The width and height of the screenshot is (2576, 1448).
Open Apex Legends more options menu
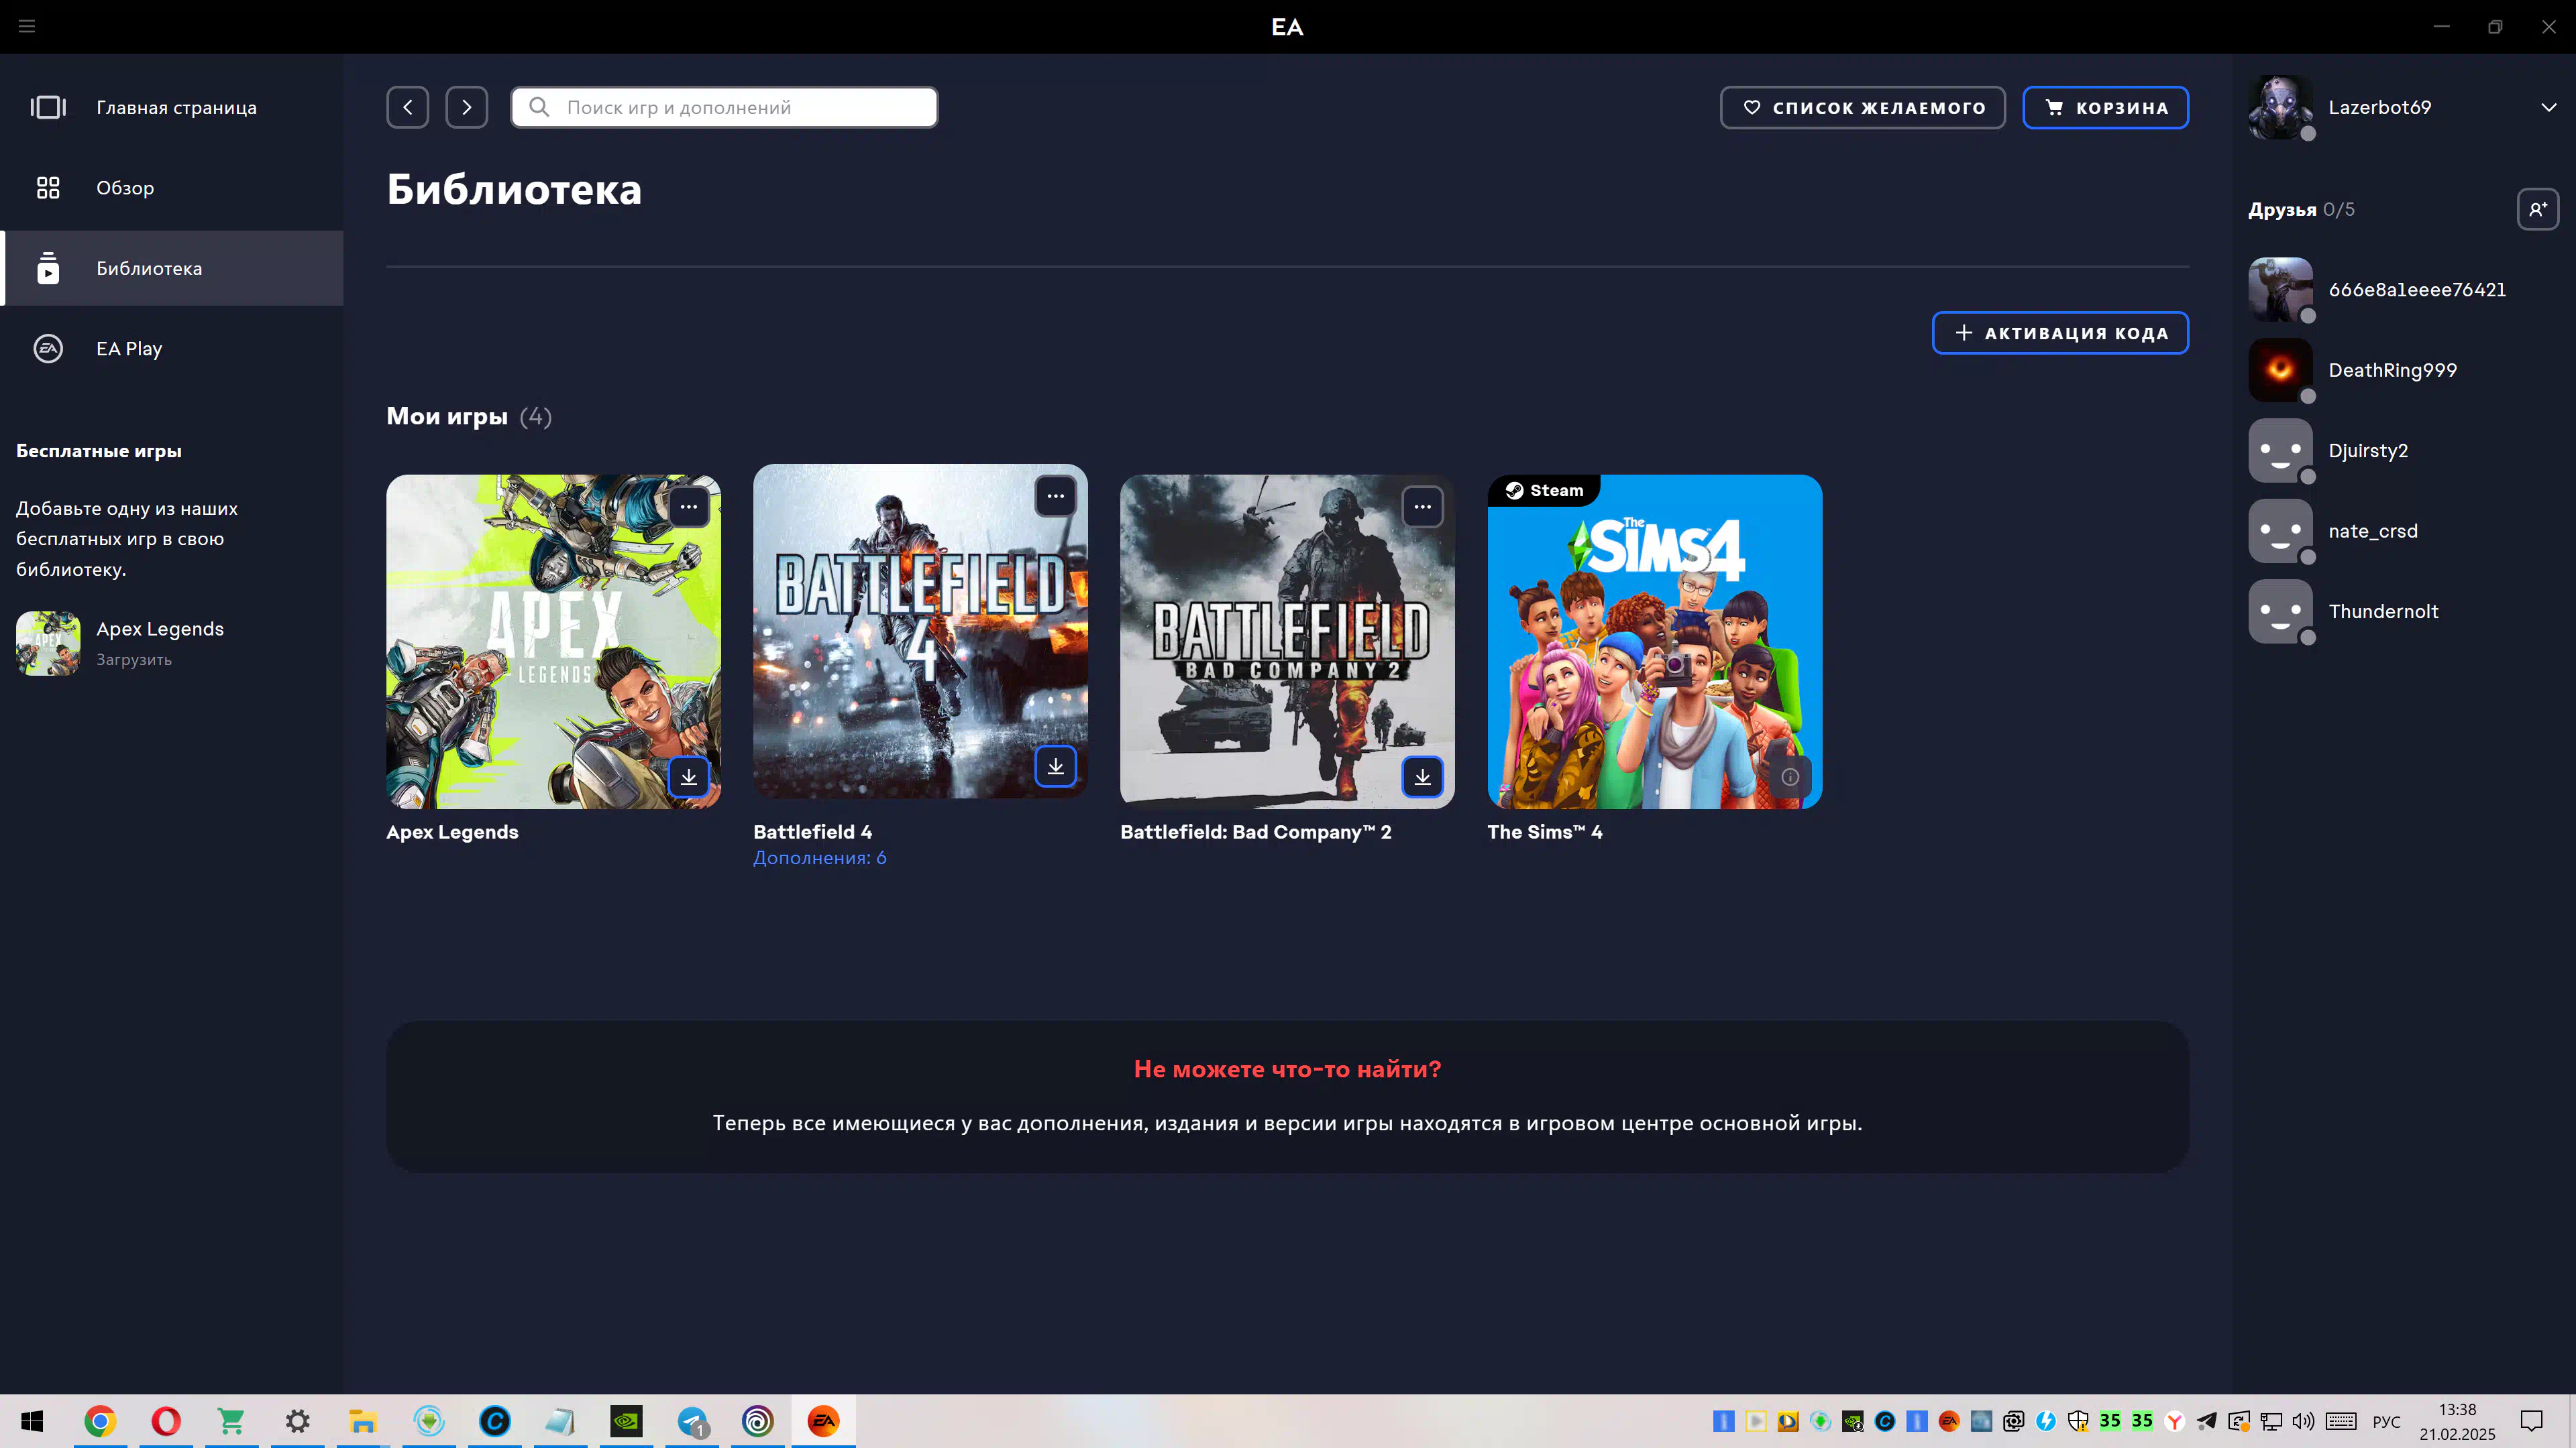click(689, 507)
